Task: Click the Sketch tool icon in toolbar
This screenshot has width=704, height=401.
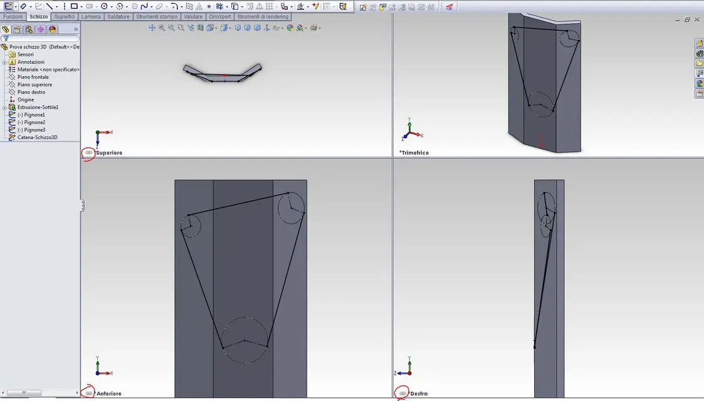Action: 8,7
